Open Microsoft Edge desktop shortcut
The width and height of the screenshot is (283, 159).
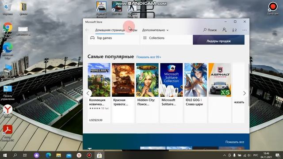(x=8, y=51)
